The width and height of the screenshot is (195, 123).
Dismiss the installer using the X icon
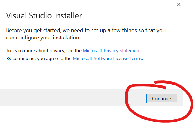(x=179, y=4)
